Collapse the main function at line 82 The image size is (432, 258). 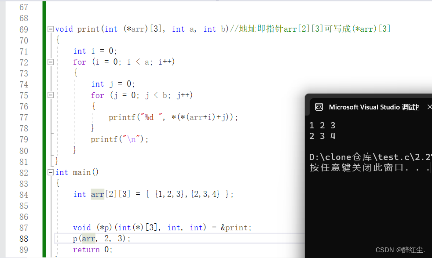(x=51, y=172)
